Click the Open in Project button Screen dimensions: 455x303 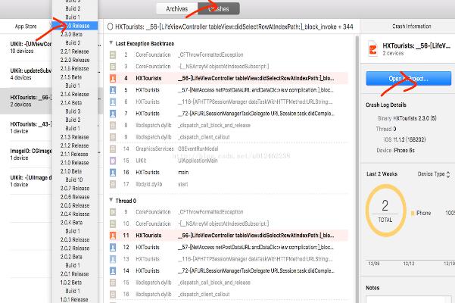pos(408,79)
